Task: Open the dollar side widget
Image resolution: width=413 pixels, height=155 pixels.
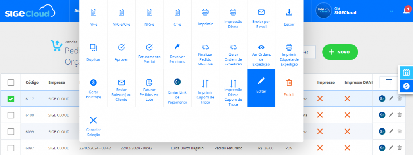Action: pyautogui.click(x=407, y=86)
